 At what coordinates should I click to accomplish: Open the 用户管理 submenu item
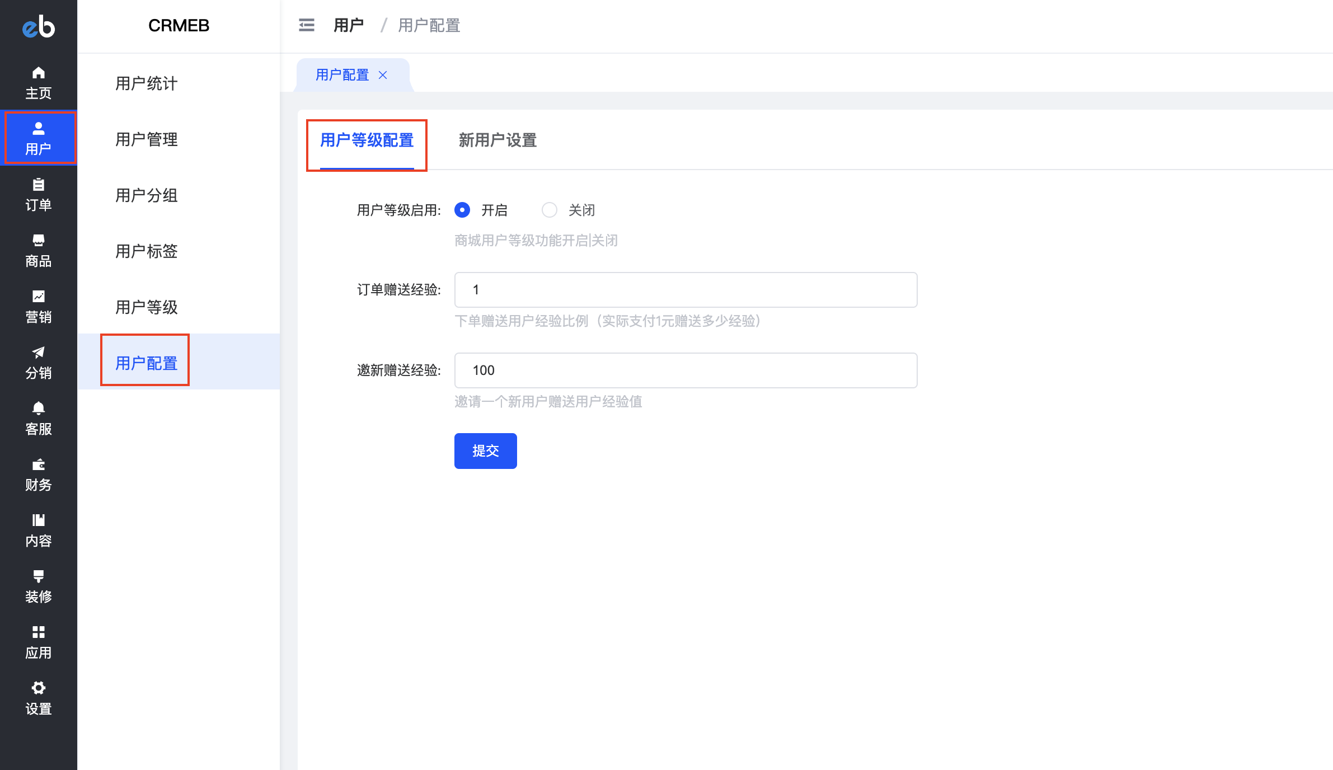coord(147,139)
